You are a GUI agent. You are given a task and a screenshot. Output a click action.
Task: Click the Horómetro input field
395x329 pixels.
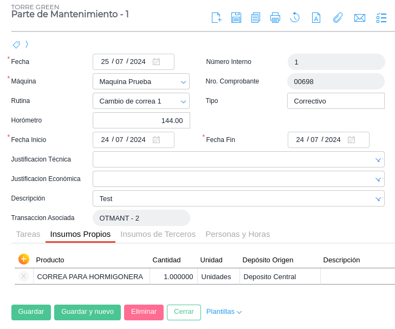tap(141, 120)
